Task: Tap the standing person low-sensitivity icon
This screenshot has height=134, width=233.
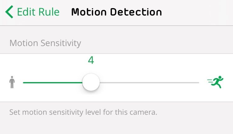Action: pos(12,82)
